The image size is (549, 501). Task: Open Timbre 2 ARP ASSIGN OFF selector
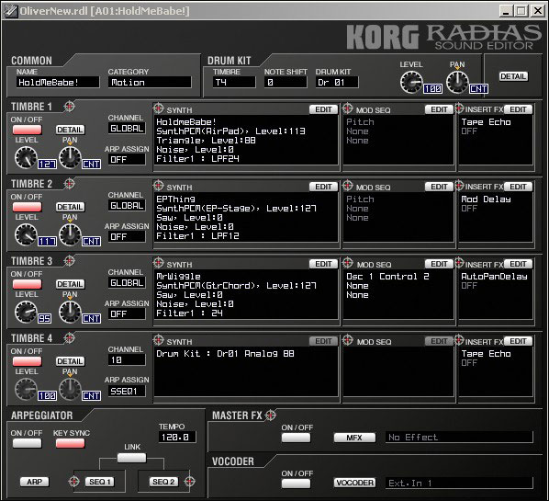pyautogui.click(x=127, y=237)
